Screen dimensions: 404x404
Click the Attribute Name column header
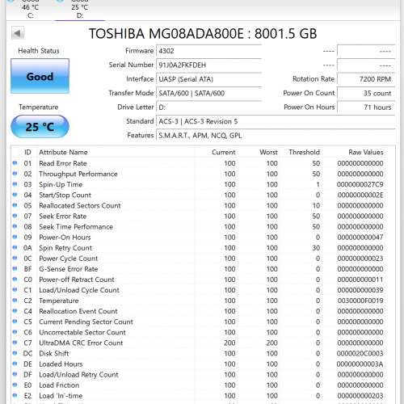coord(63,152)
